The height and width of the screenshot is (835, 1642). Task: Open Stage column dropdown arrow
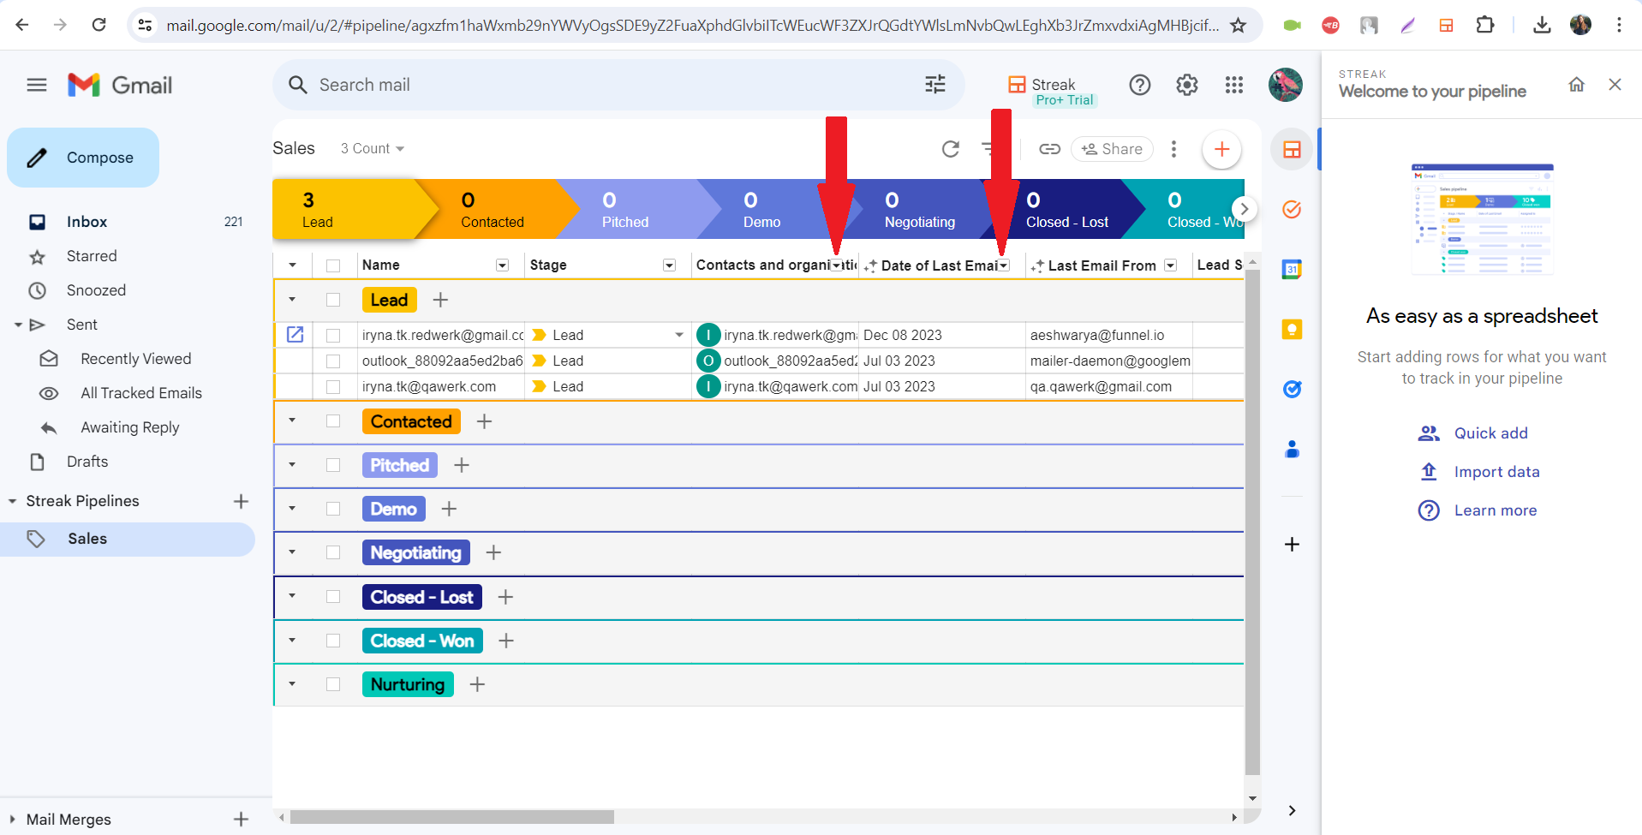tap(670, 265)
